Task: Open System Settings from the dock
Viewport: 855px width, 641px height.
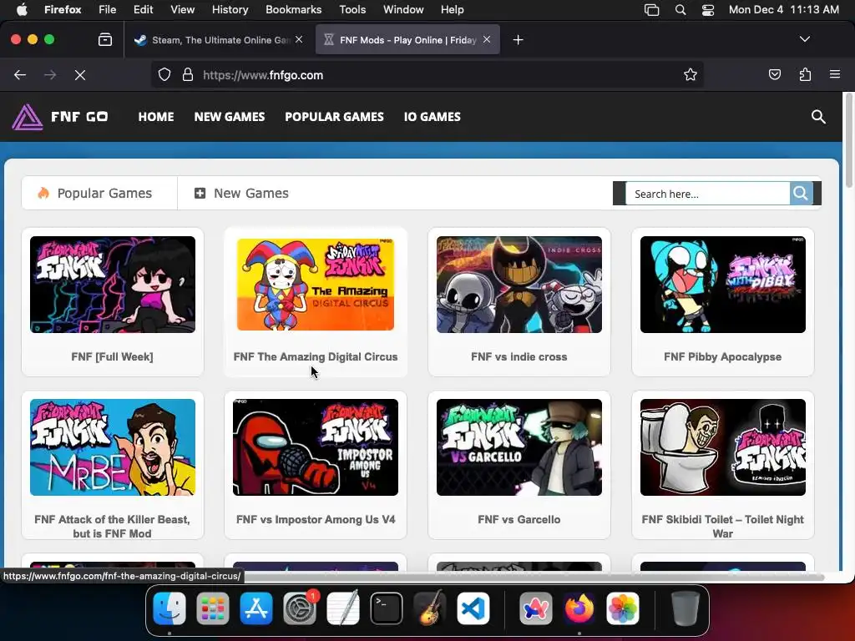Action: (x=300, y=608)
